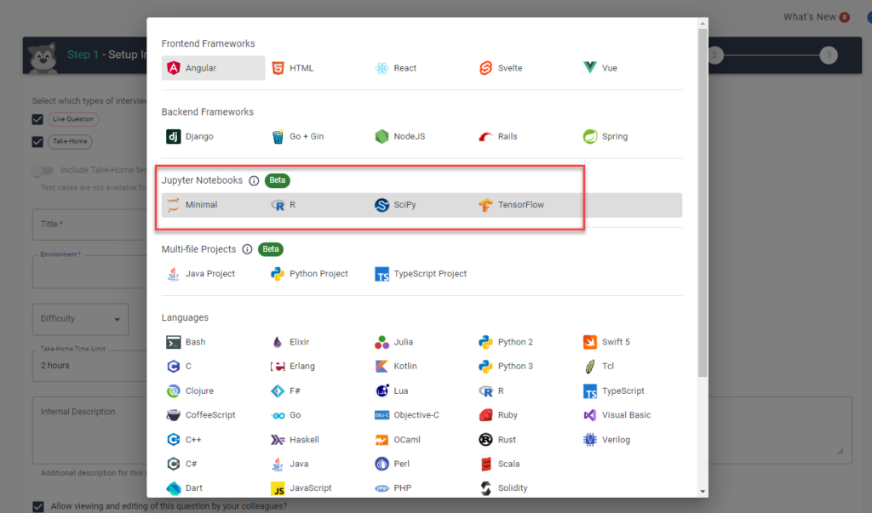Click the Internal Description text area
The image size is (872, 513).
click(x=89, y=430)
